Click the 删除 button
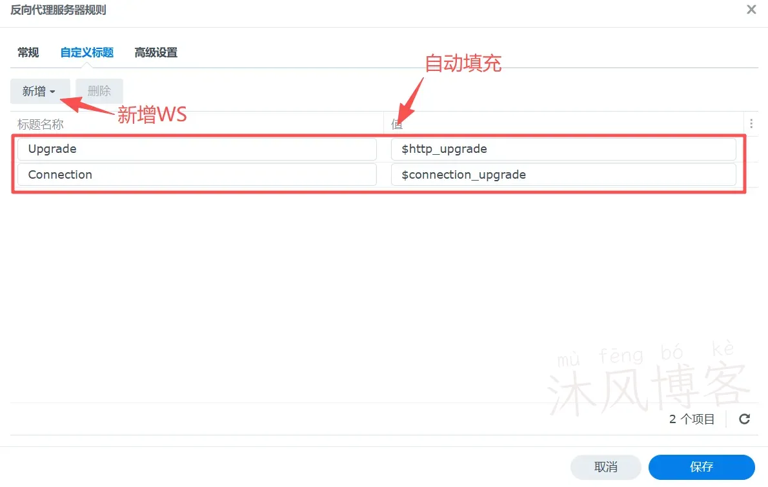The width and height of the screenshot is (768, 487). click(x=99, y=92)
